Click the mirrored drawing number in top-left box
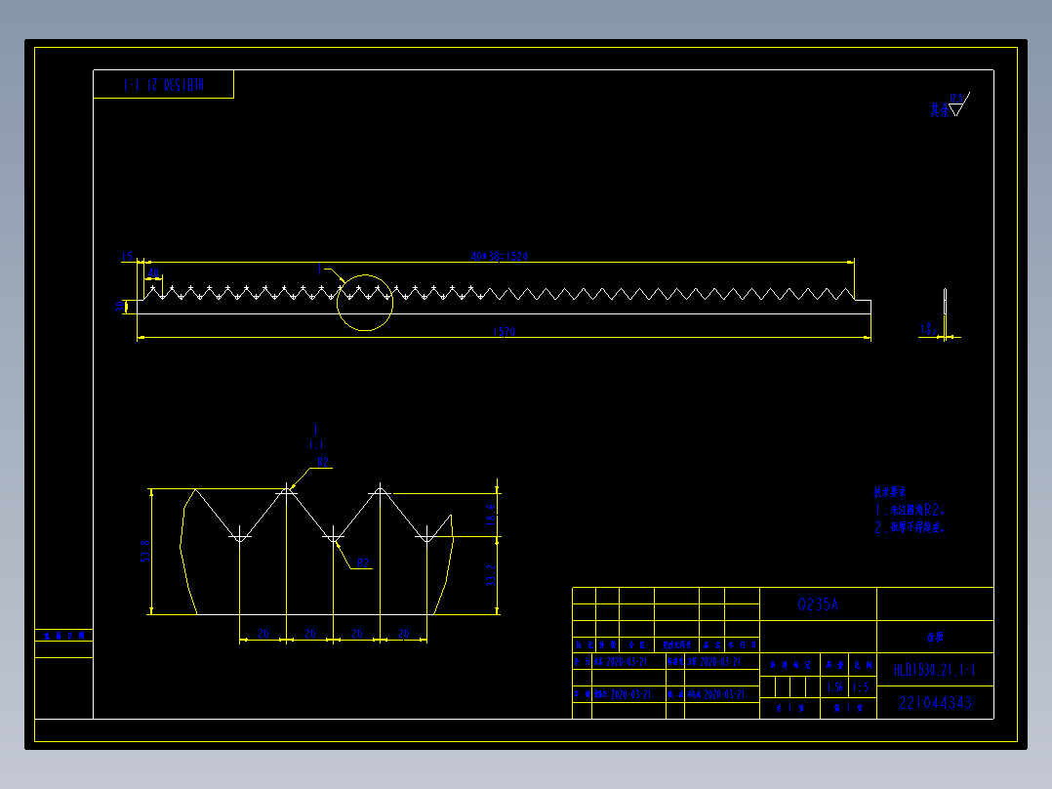The image size is (1052, 789). click(164, 85)
